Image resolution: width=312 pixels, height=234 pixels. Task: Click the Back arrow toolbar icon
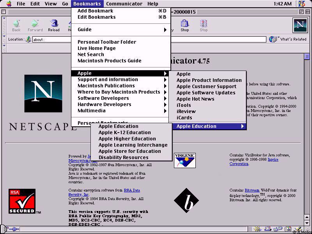click(16, 23)
